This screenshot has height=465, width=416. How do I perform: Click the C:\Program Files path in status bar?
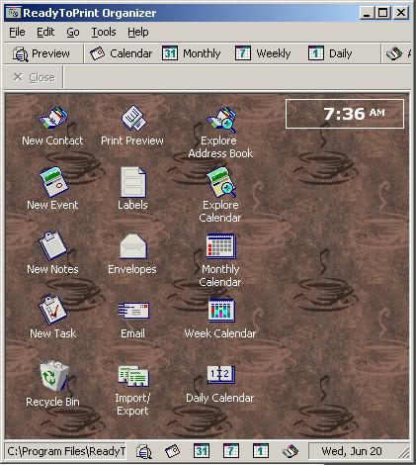click(66, 451)
